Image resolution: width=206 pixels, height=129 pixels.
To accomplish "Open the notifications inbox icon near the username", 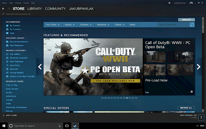I will click(170, 3).
